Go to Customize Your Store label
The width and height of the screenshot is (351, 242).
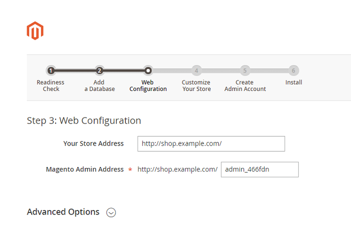pos(197,85)
